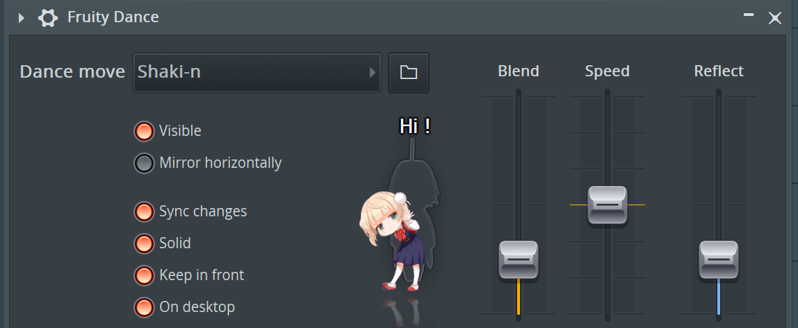The height and width of the screenshot is (328, 798).
Task: Minimize the Fruity Dance window
Action: tap(748, 15)
